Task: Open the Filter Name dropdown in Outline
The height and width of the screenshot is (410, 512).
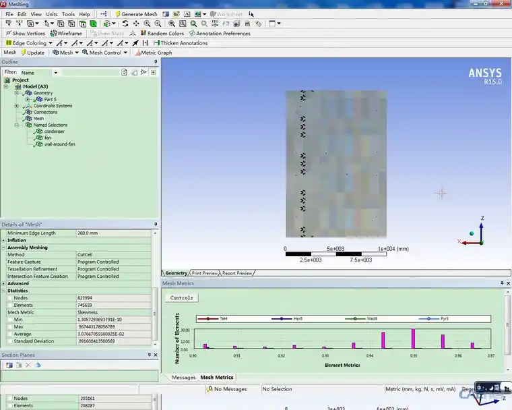Action: point(55,73)
